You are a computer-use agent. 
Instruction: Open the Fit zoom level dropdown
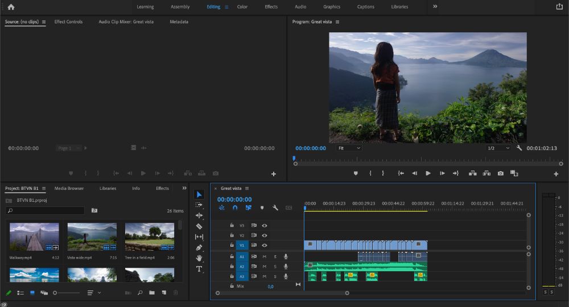(349, 148)
